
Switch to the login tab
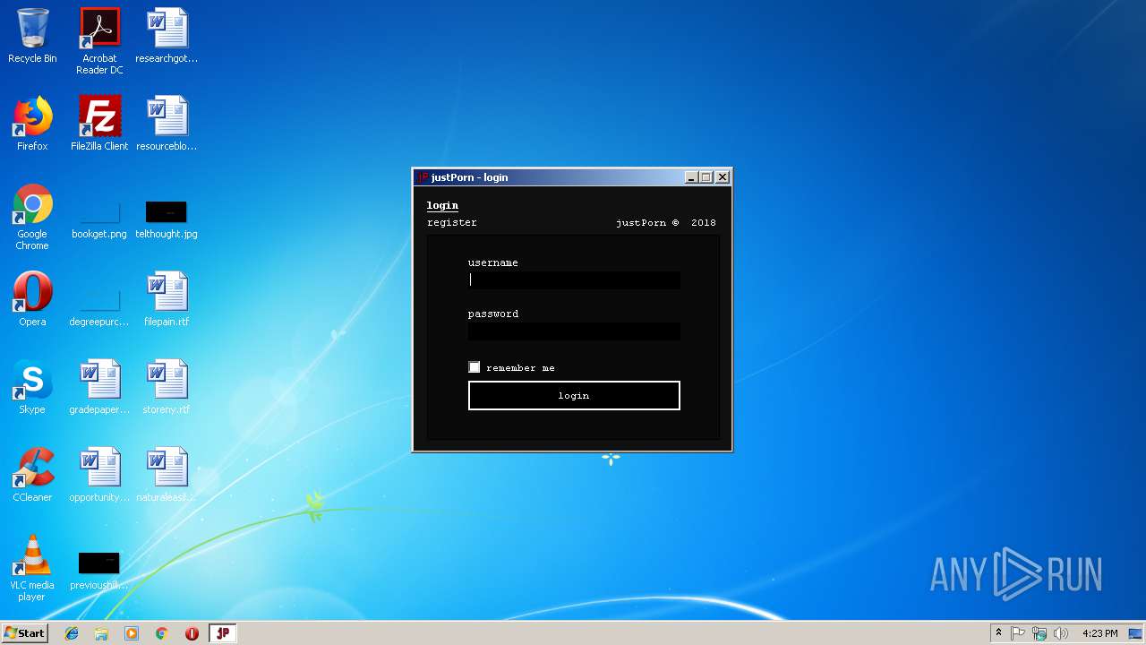(x=442, y=206)
